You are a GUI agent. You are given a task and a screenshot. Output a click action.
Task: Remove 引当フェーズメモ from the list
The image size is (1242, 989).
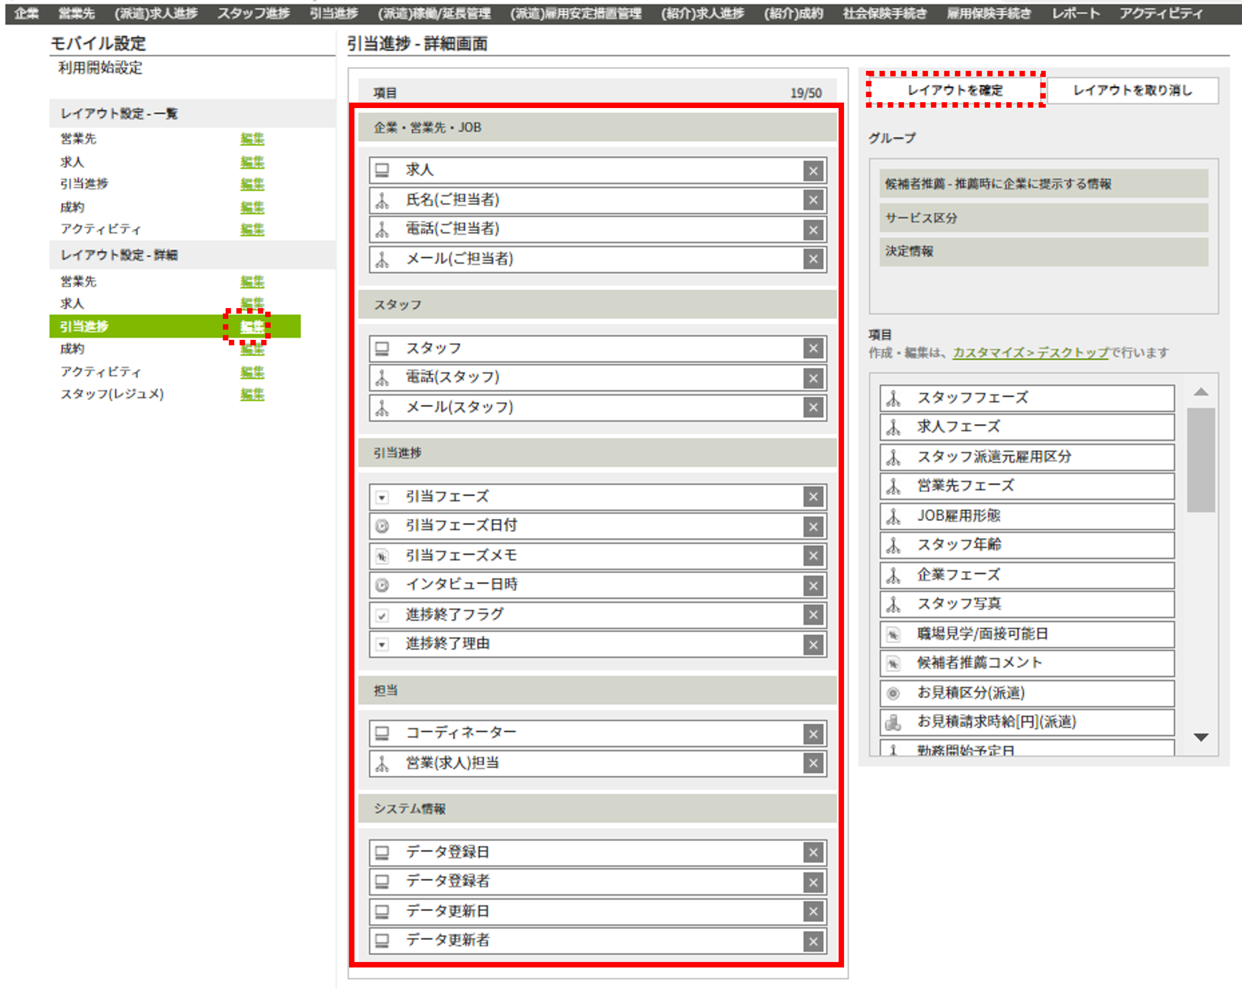[x=813, y=556]
